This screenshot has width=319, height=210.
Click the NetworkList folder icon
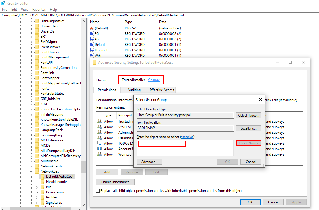(x=37, y=171)
